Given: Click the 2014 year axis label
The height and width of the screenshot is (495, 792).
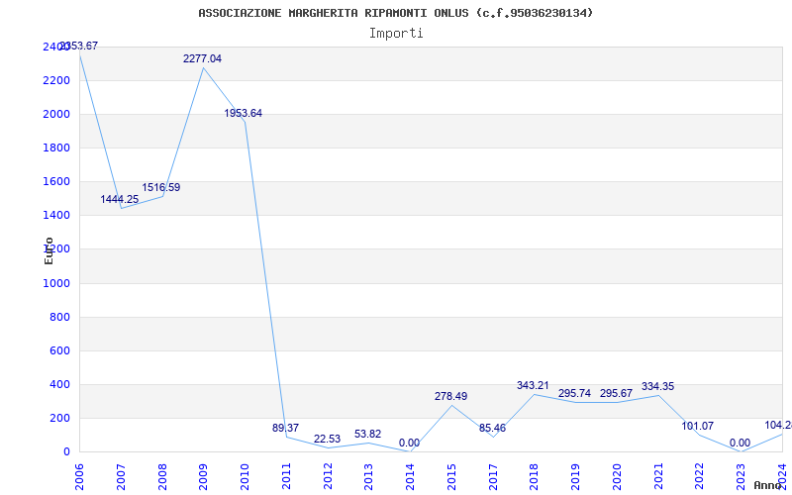Looking at the screenshot, I should [x=410, y=477].
